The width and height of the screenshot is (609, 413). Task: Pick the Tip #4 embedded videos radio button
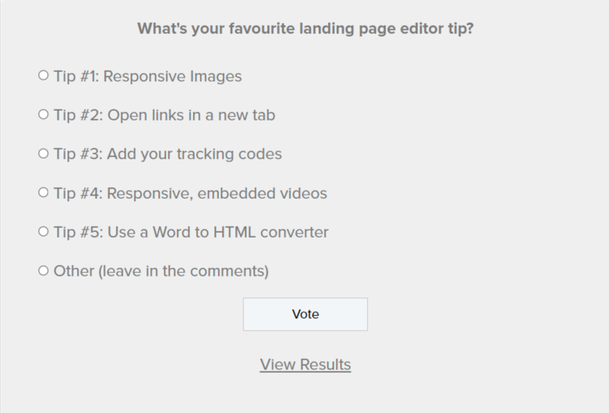pos(44,192)
